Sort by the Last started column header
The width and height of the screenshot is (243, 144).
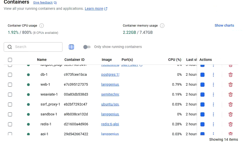coord(192,60)
